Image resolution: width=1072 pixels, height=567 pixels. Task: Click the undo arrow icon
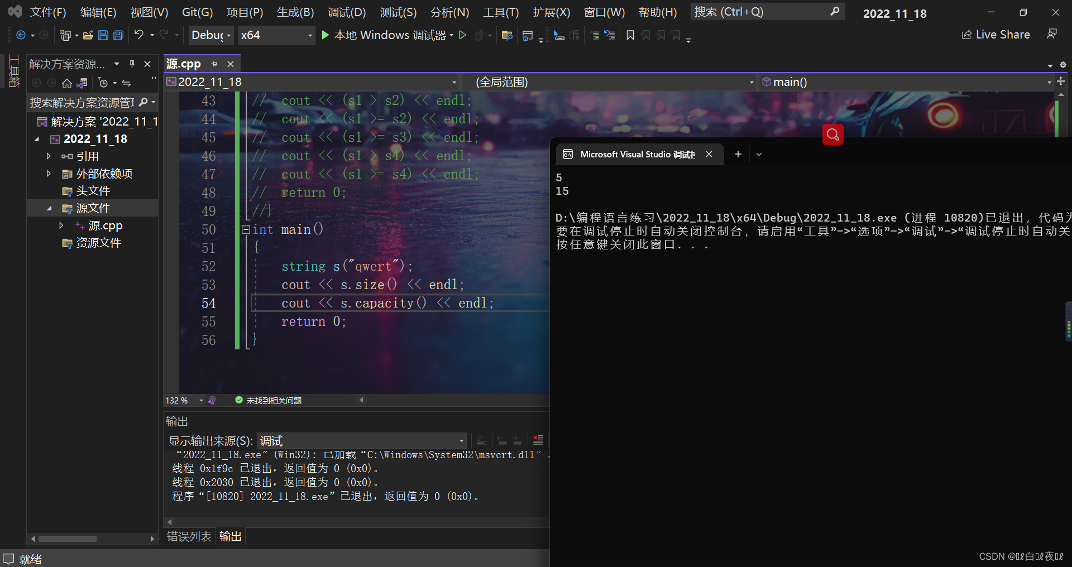point(139,35)
